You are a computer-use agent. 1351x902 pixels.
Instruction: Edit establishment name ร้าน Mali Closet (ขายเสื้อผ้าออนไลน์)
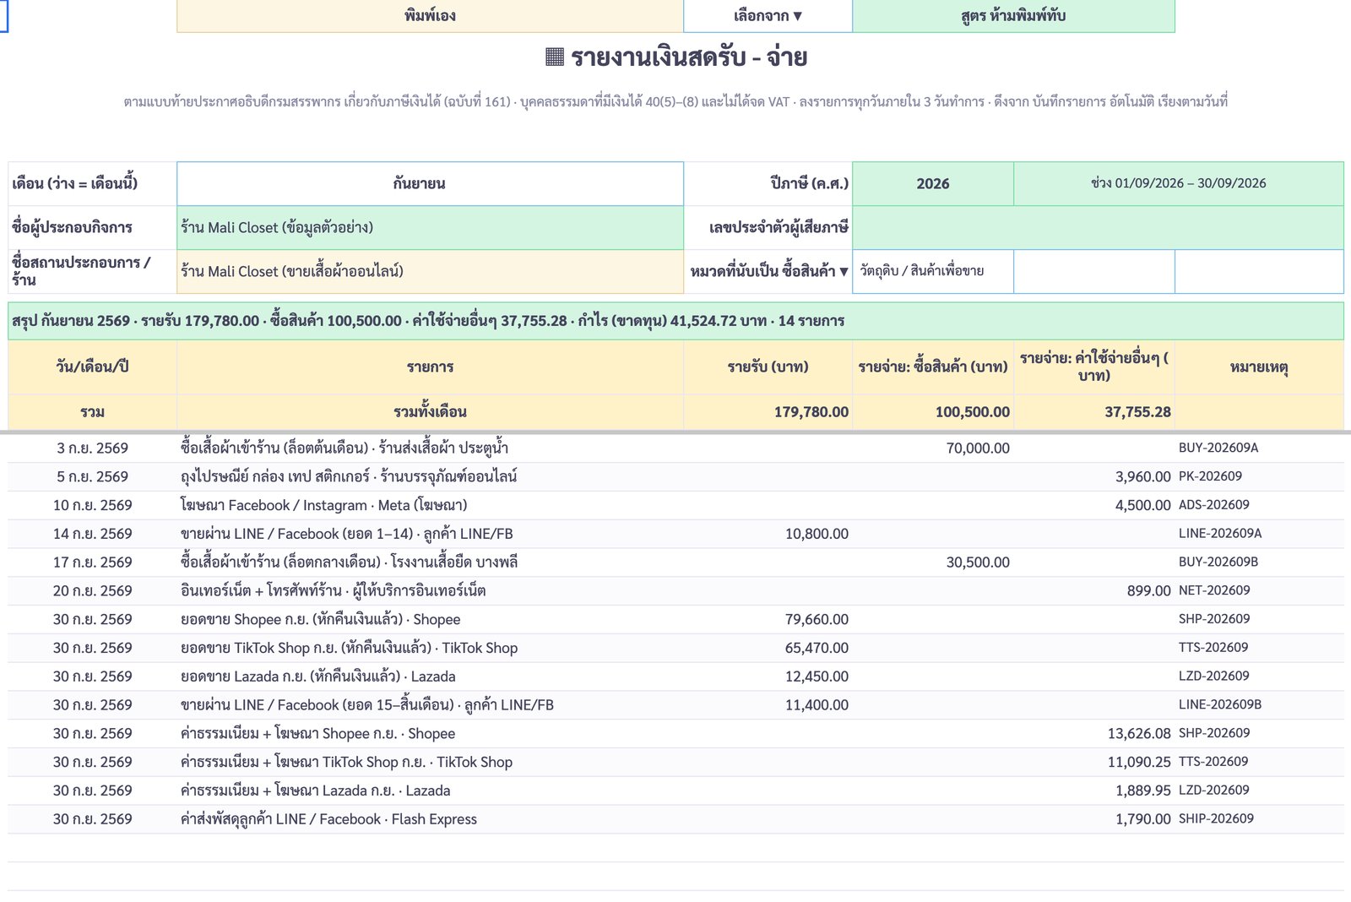430,271
